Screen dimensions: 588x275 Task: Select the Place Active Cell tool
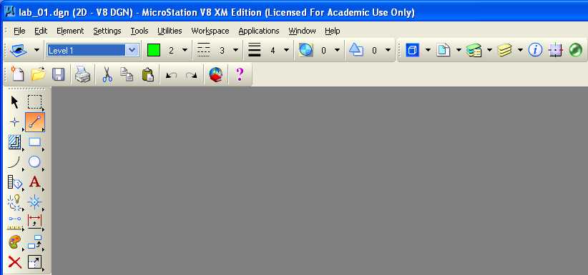coord(35,202)
